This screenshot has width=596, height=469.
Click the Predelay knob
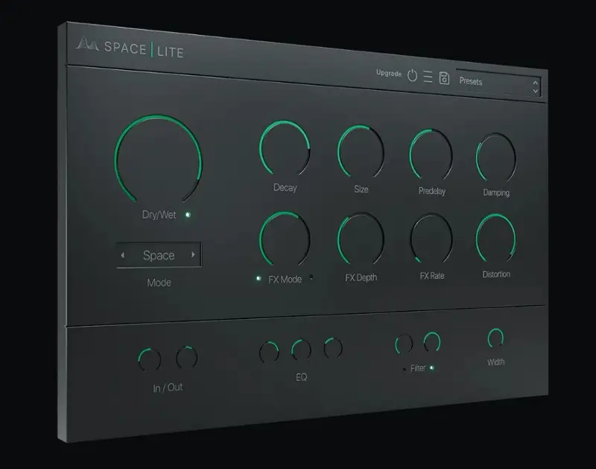pos(431,153)
